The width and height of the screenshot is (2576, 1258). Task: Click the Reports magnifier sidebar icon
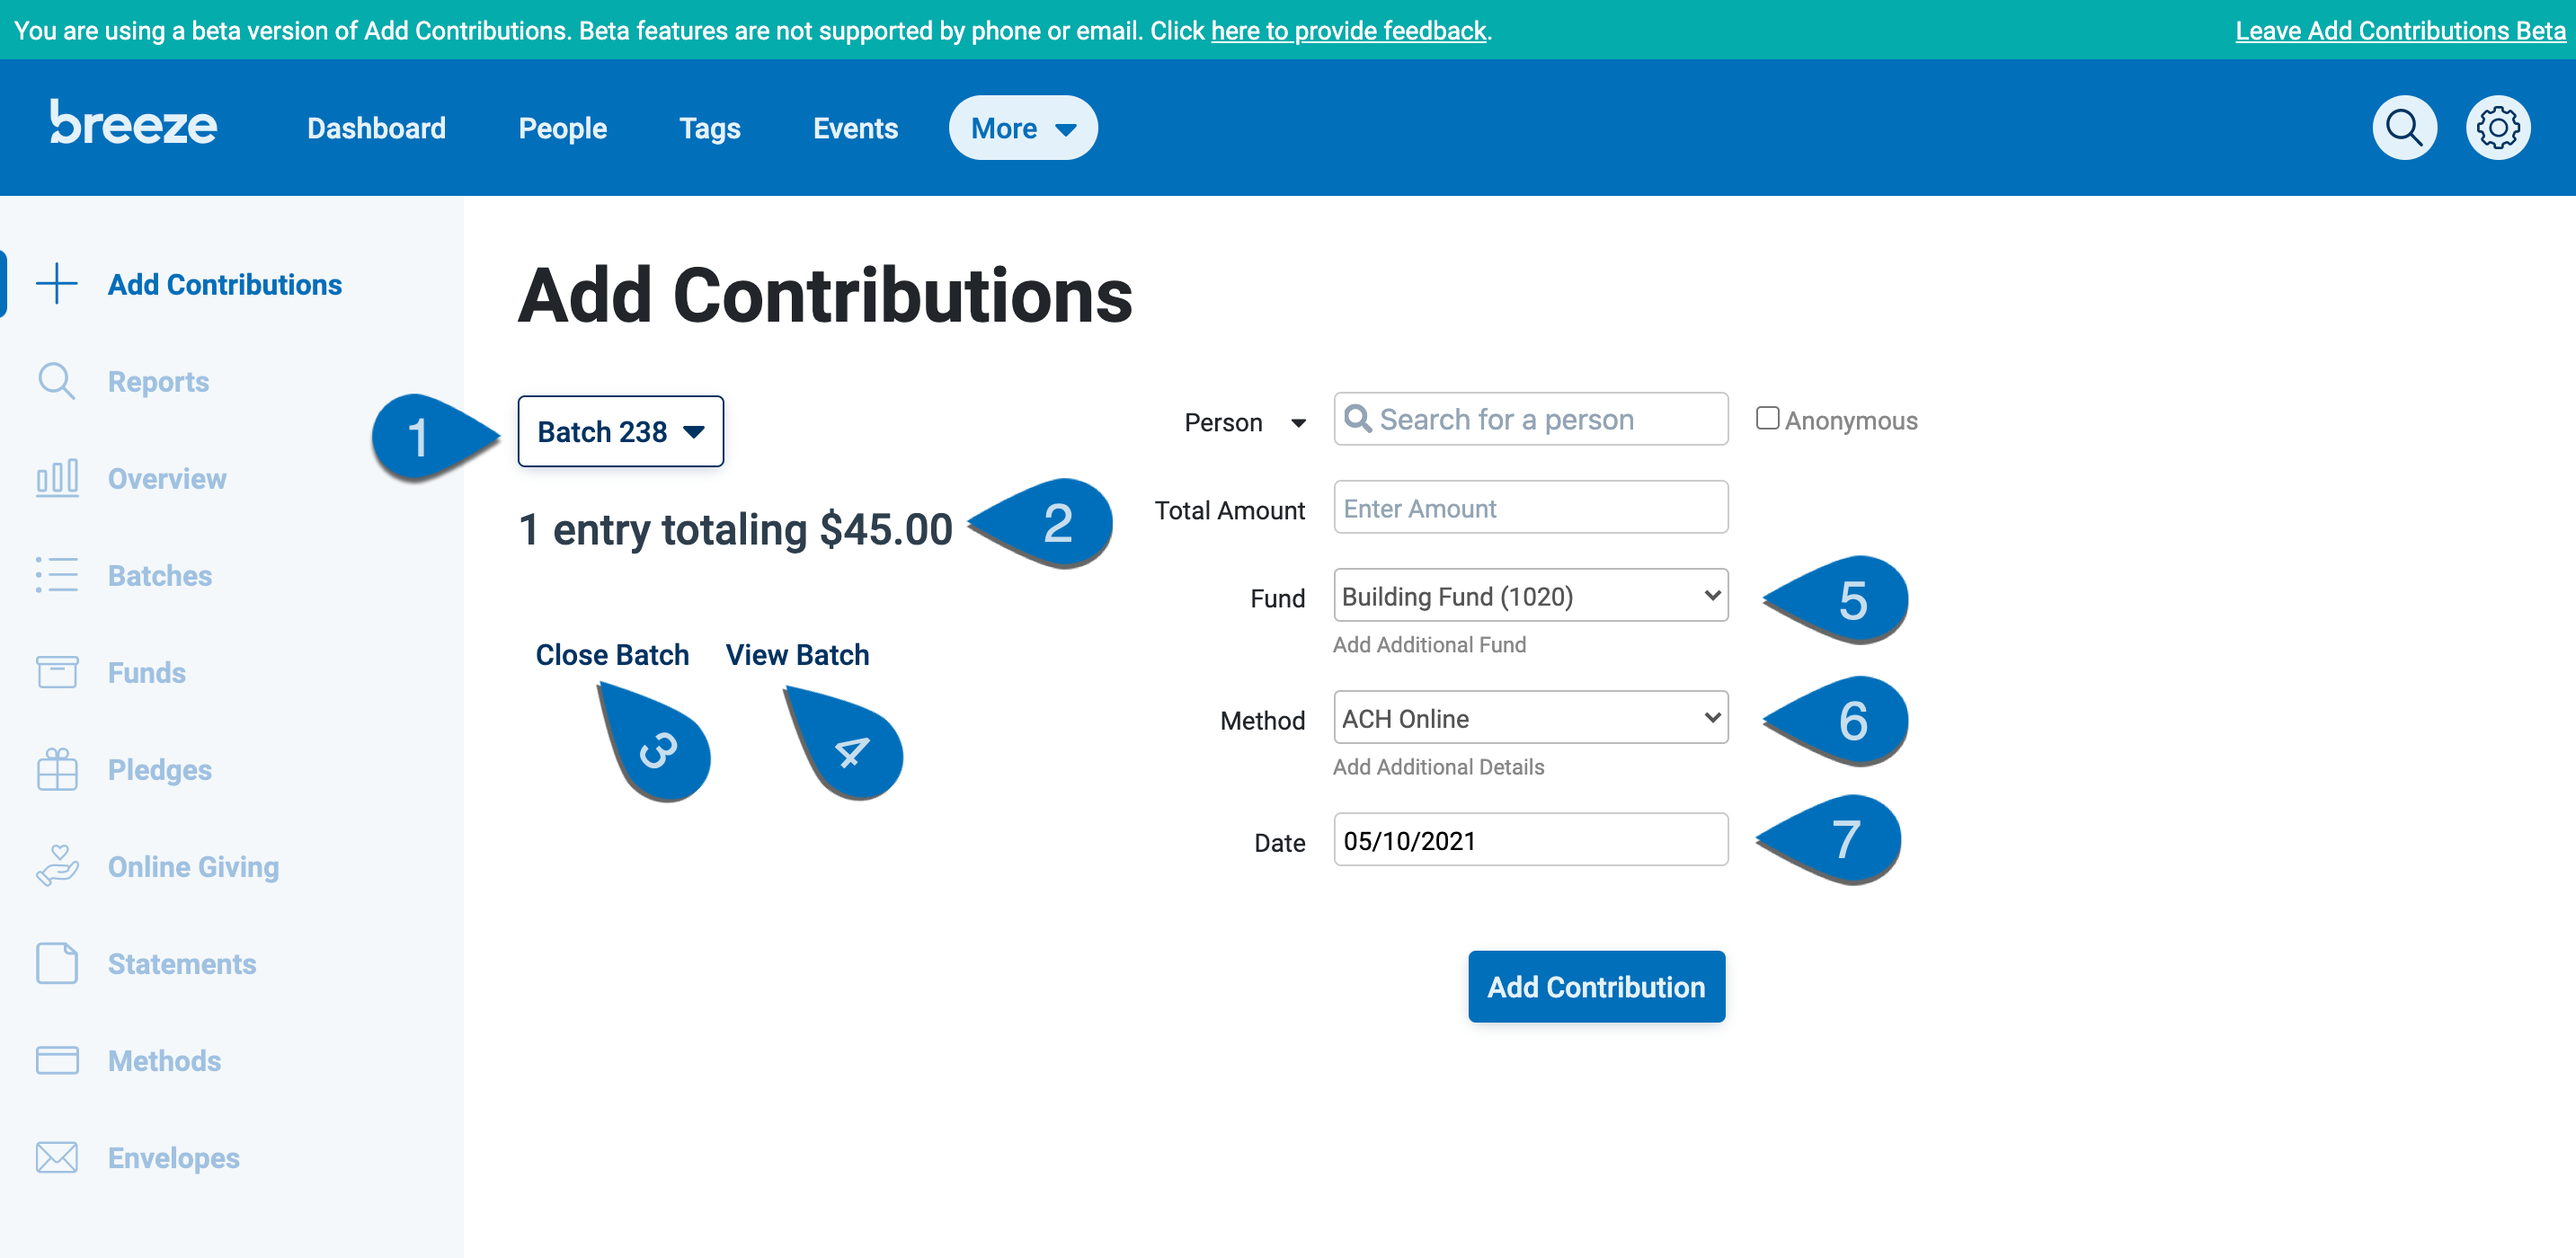[56, 381]
